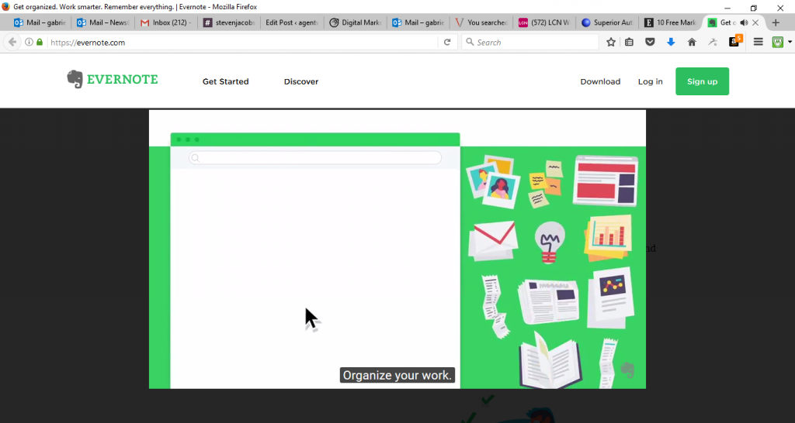The width and height of the screenshot is (795, 423).
Task: Reload the page with the refresh icon
Action: tap(447, 43)
